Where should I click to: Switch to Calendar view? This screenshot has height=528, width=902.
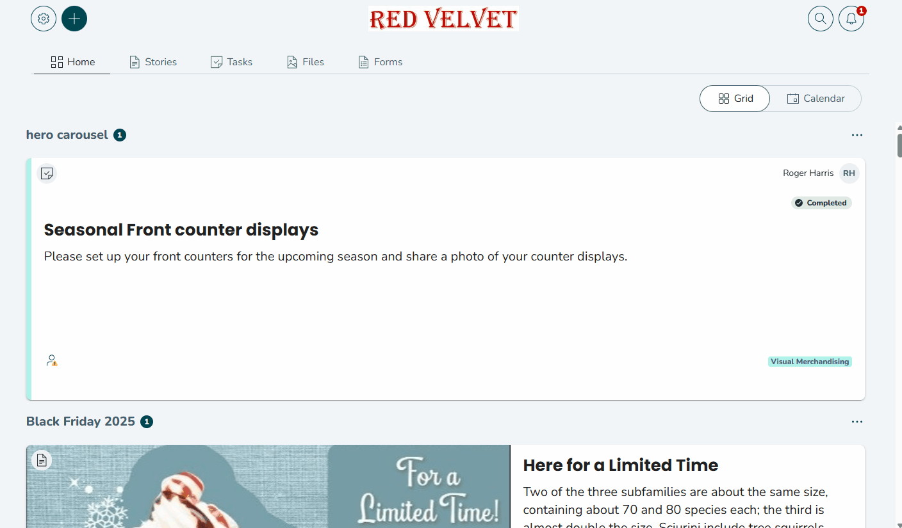[816, 99]
